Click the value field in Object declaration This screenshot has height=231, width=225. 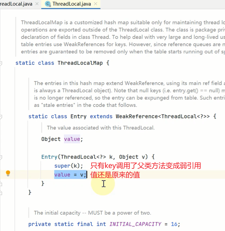coord(71,139)
